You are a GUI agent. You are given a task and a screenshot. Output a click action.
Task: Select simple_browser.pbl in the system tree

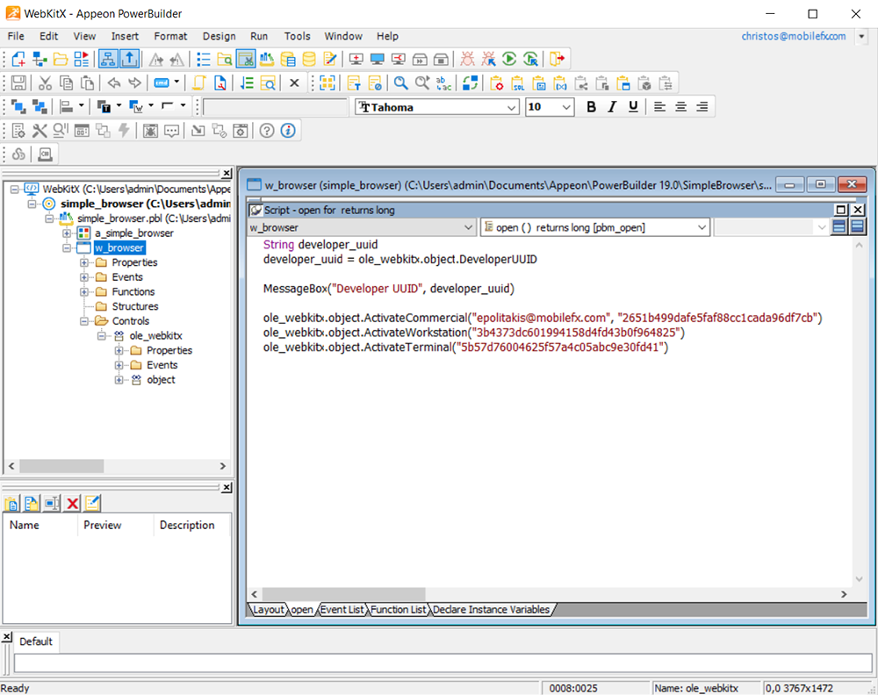(154, 219)
